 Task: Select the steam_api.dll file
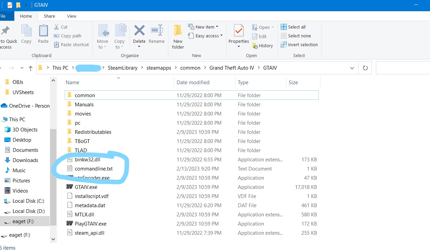(x=192, y=233)
